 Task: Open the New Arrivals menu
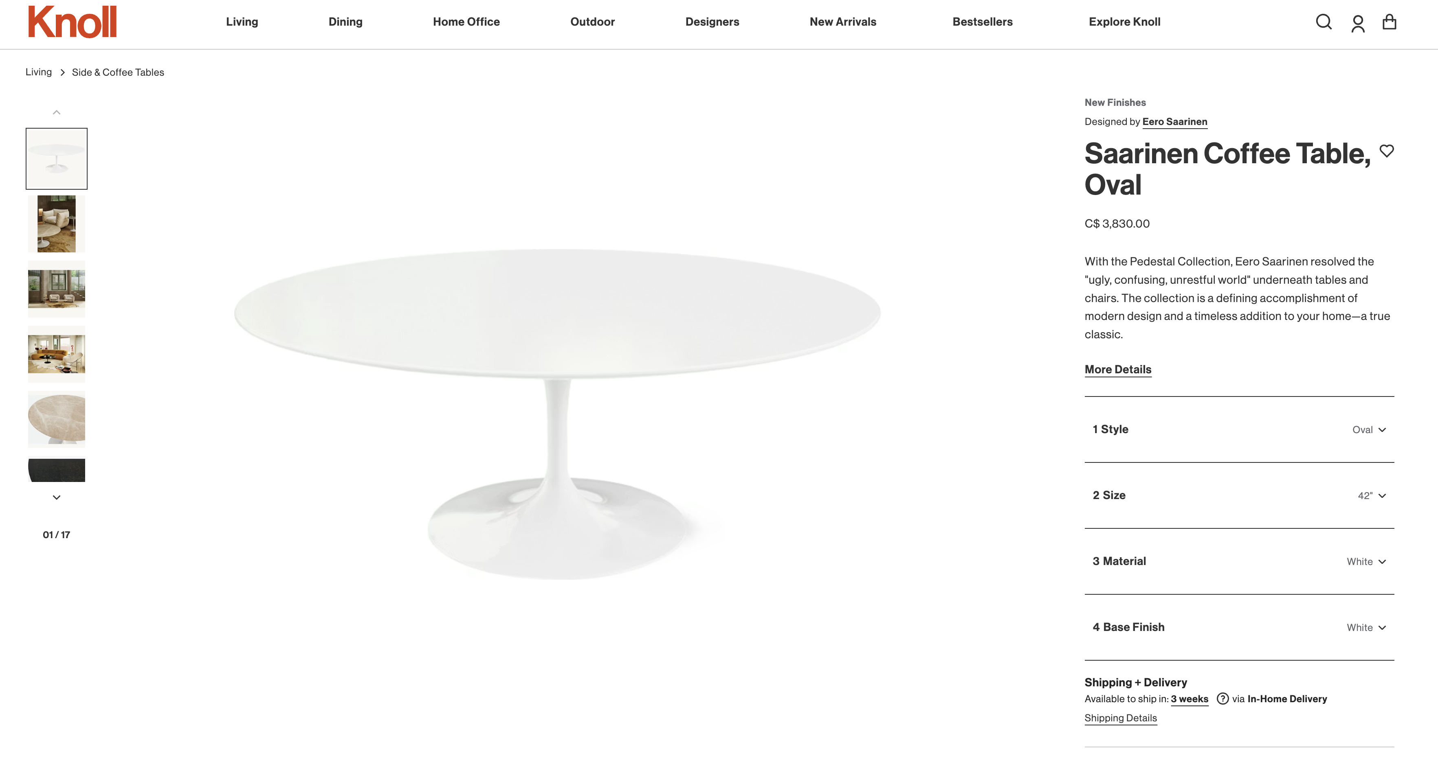coord(842,22)
